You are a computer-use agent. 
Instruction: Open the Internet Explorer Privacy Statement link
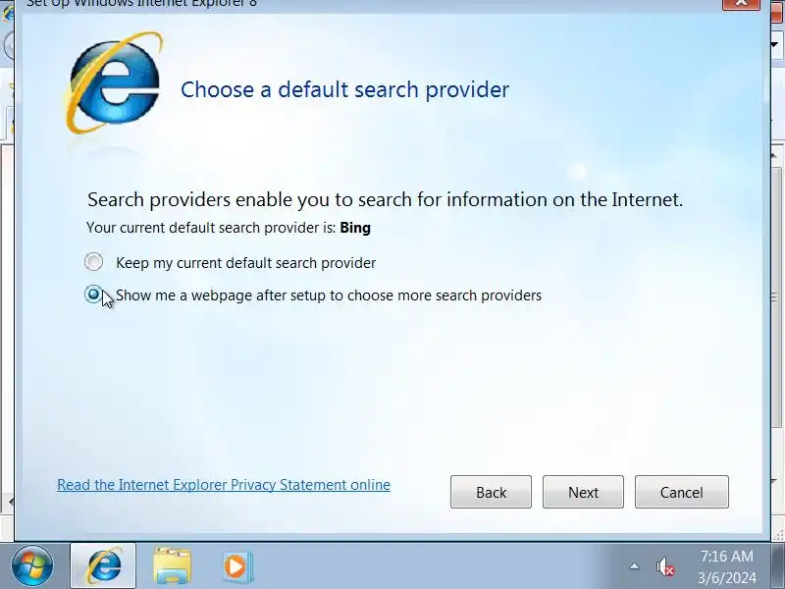coord(224,485)
